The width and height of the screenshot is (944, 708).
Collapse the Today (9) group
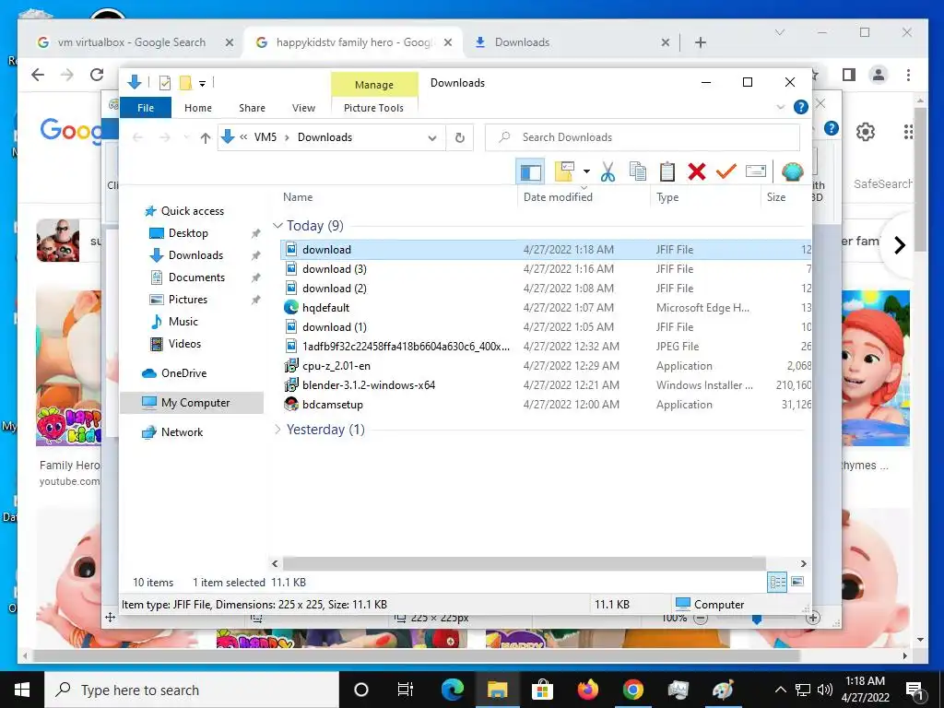pyautogui.click(x=277, y=225)
